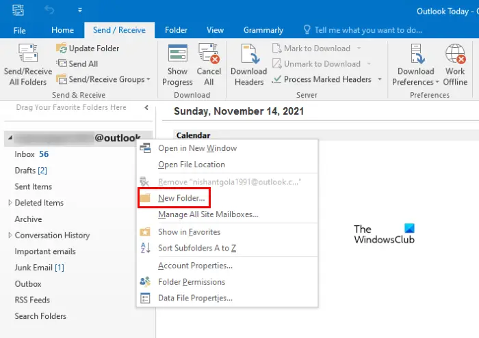Click the Send All button

[x=77, y=64]
